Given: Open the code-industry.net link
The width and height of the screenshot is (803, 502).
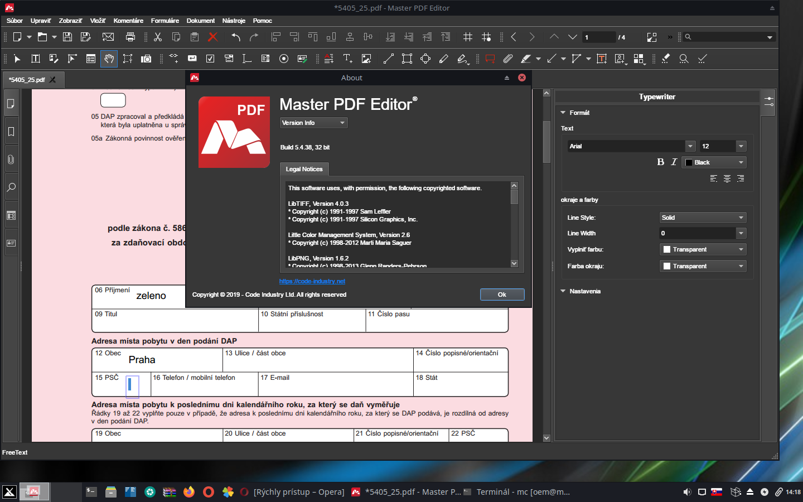Looking at the screenshot, I should coord(312,281).
